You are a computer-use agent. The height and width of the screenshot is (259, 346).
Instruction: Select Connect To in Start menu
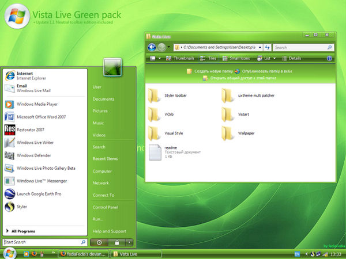pos(103,195)
